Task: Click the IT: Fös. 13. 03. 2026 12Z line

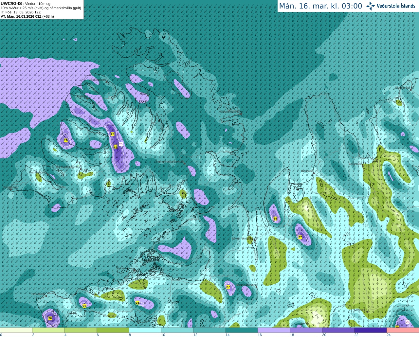Action: tap(21, 12)
